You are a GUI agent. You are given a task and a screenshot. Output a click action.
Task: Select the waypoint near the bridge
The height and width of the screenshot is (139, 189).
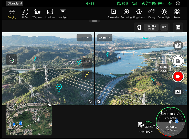click(108, 54)
